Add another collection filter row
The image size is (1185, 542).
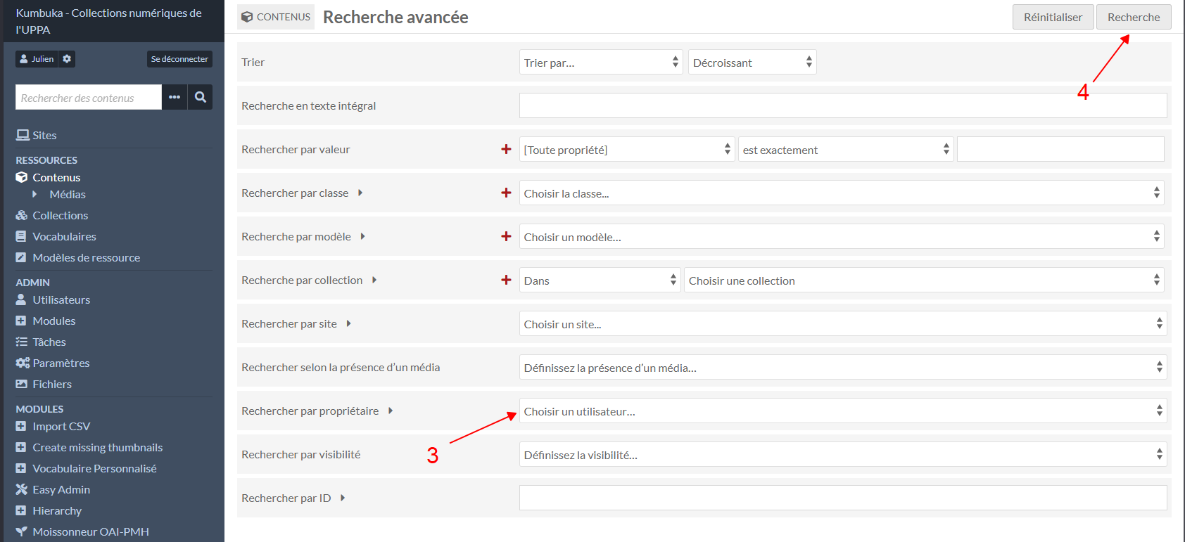(x=506, y=280)
